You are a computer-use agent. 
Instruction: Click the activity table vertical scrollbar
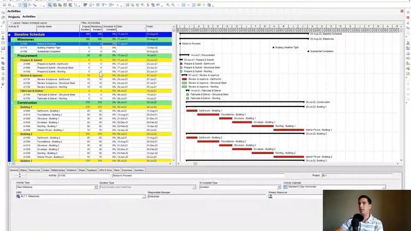(x=173, y=93)
